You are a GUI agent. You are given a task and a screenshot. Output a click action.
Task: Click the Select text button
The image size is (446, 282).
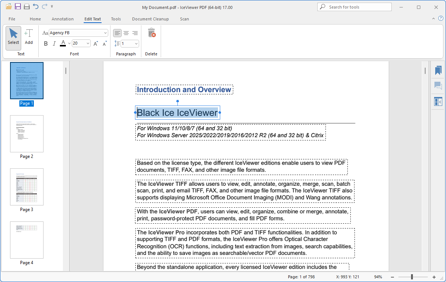(13, 36)
